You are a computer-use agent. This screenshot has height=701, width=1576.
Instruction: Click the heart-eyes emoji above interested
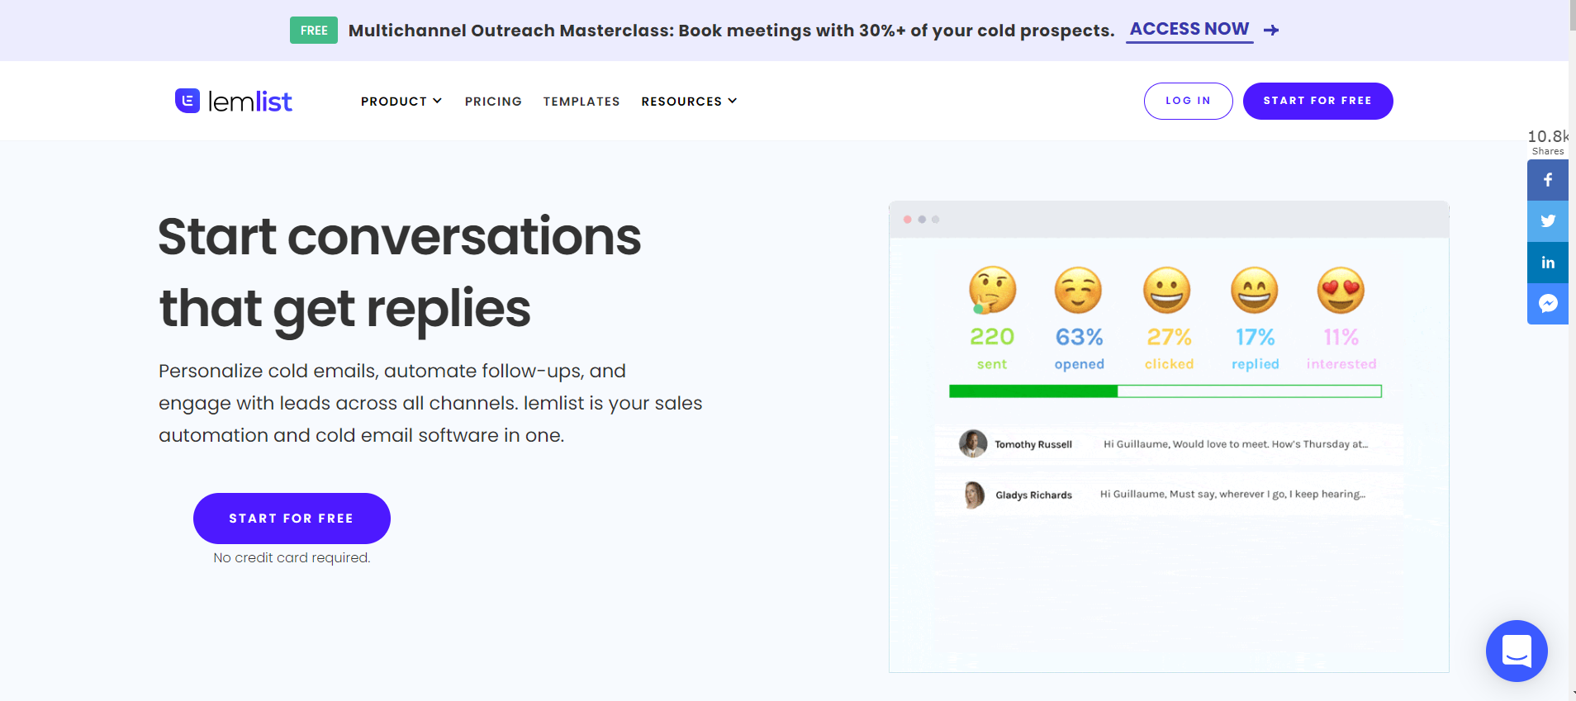pyautogui.click(x=1341, y=290)
